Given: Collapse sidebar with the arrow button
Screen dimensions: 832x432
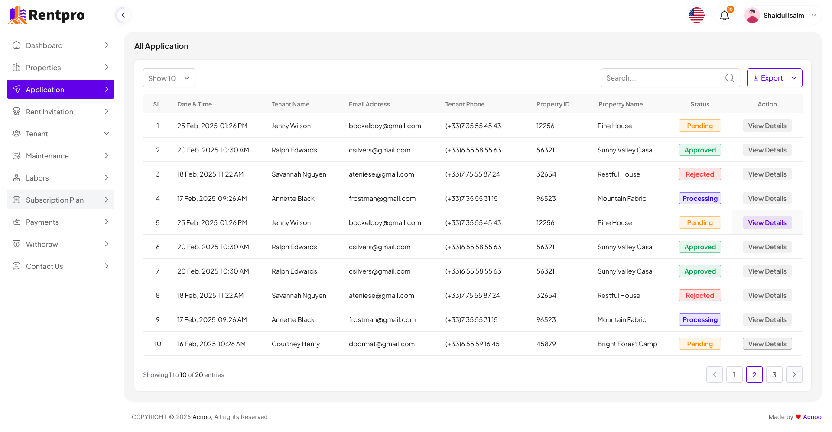Looking at the screenshot, I should tap(123, 16).
